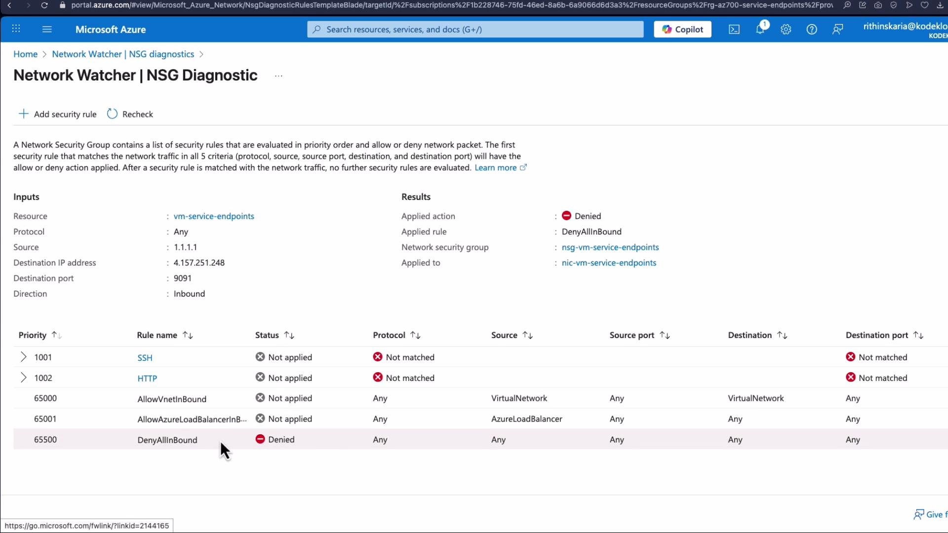Open the SSH rule link

(145, 358)
